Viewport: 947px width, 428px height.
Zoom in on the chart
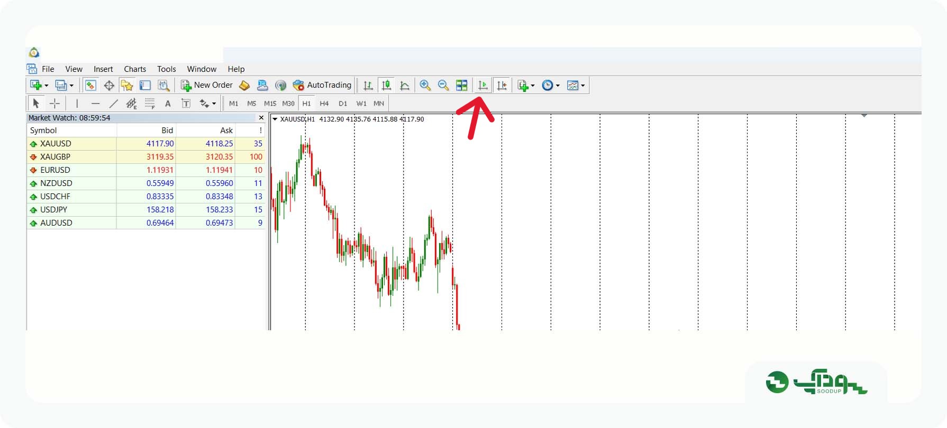pyautogui.click(x=425, y=85)
